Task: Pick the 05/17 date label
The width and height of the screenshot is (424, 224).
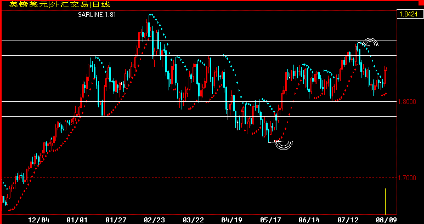Action: pos(270,220)
